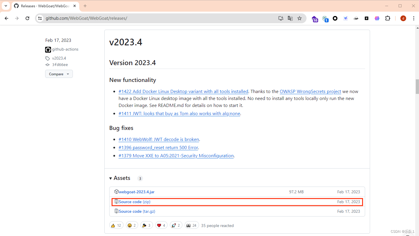Click the 97.2 MB file size text
Screen dimensions: 419x236
[296, 192]
